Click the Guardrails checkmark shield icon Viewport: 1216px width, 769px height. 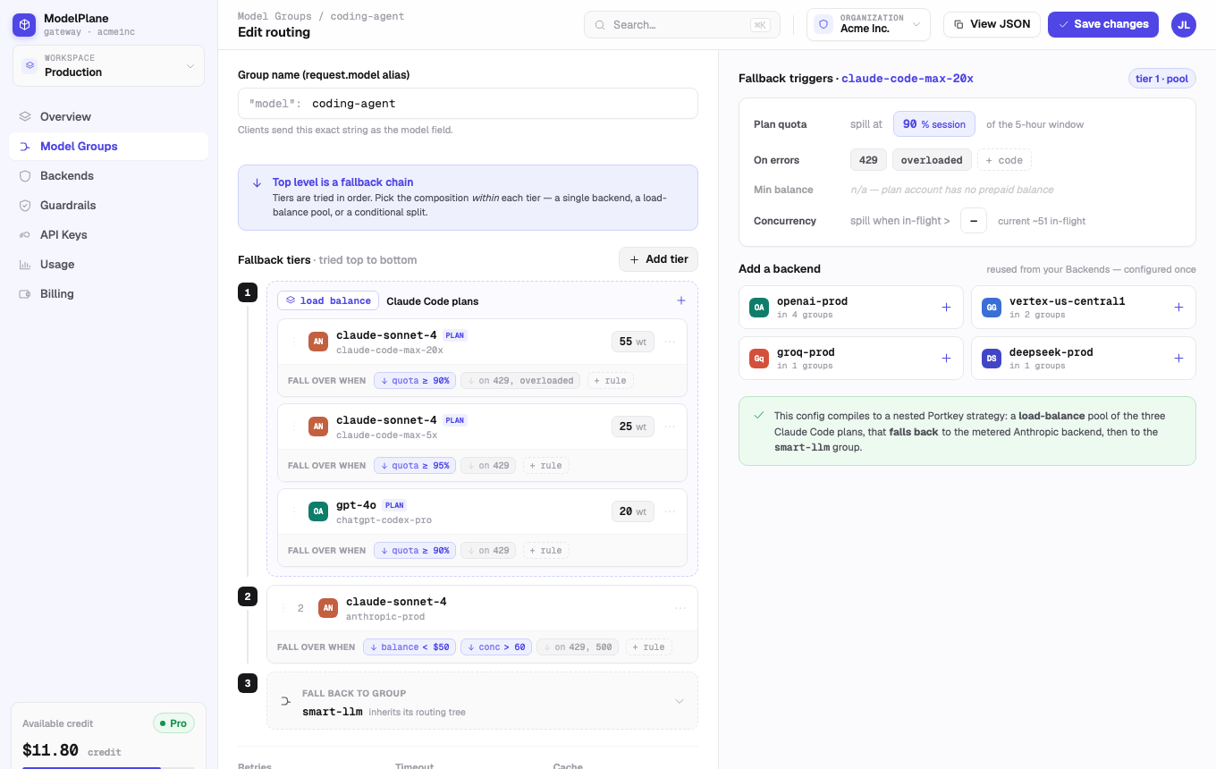[x=25, y=205]
